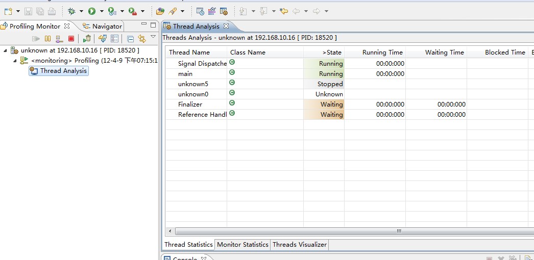The height and width of the screenshot is (260, 534).
Task: Collapse the unknown at 192.168.10.16 tree node
Action: [x=6, y=50]
